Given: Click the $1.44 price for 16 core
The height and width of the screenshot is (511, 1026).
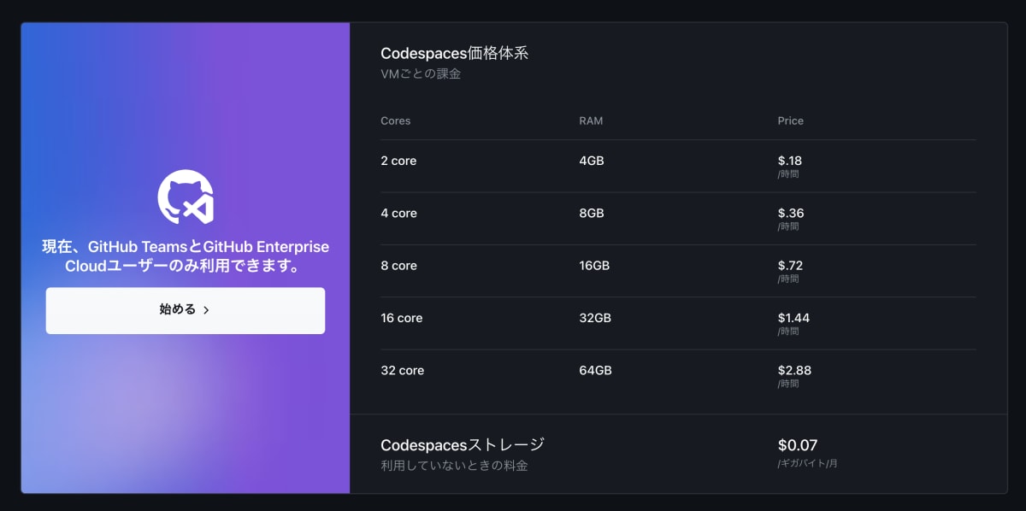Looking at the screenshot, I should [794, 318].
